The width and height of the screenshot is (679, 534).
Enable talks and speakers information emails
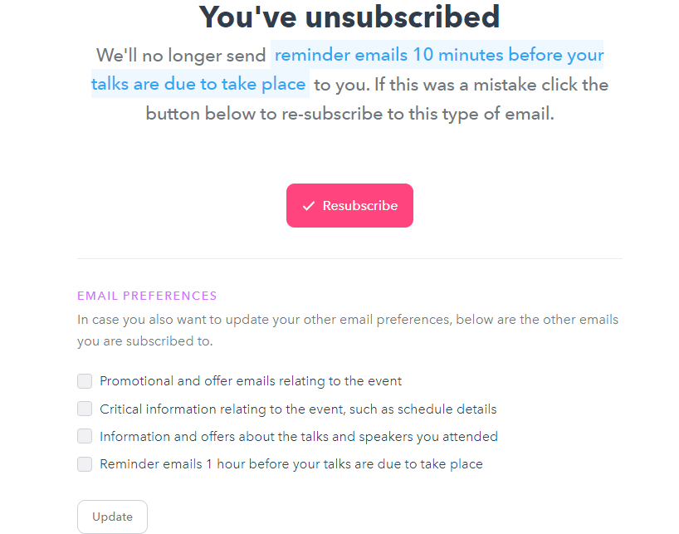[x=84, y=436]
